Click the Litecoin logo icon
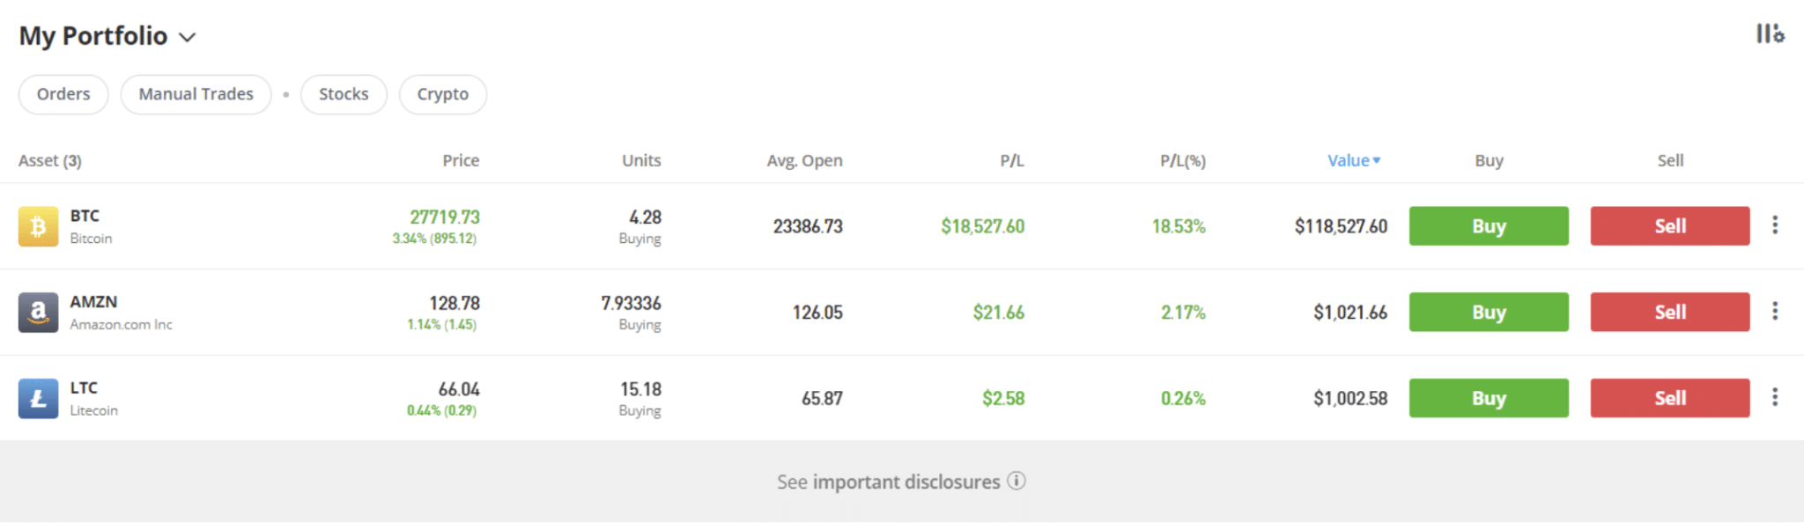This screenshot has width=1804, height=523. pos(38,399)
